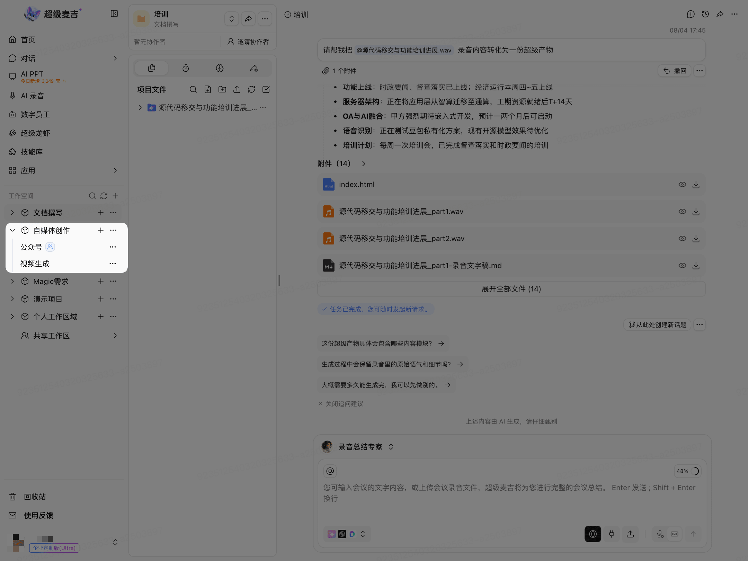The image size is (748, 561).
Task: Preview 源代码移交与功能培训进展_part2.wav with eye icon
Action: point(682,239)
